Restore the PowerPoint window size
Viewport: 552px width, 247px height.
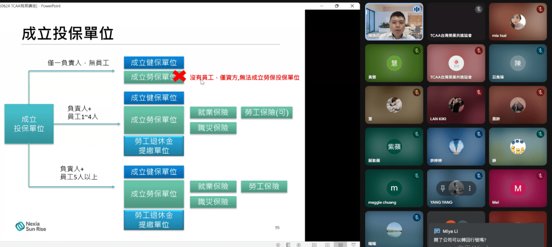tap(336, 5)
